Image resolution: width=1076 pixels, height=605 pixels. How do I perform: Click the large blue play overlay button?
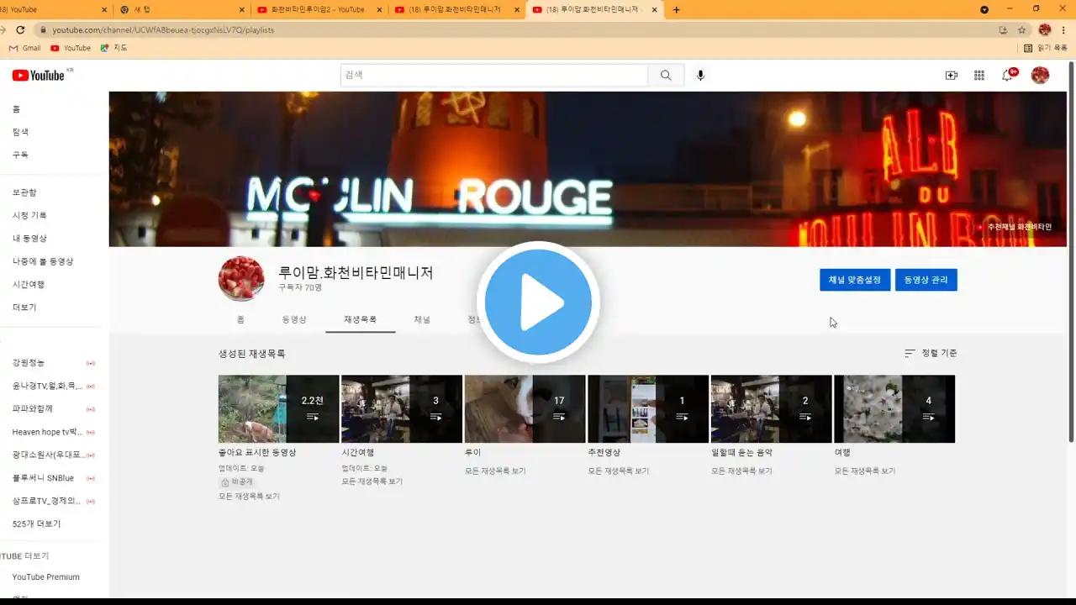coord(538,302)
